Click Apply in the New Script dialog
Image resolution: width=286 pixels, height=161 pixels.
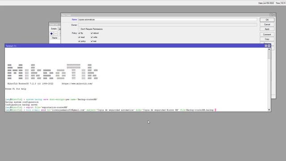point(267,29)
